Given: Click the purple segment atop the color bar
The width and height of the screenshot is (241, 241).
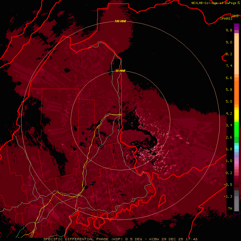Looking at the screenshot, I should tap(236, 27).
